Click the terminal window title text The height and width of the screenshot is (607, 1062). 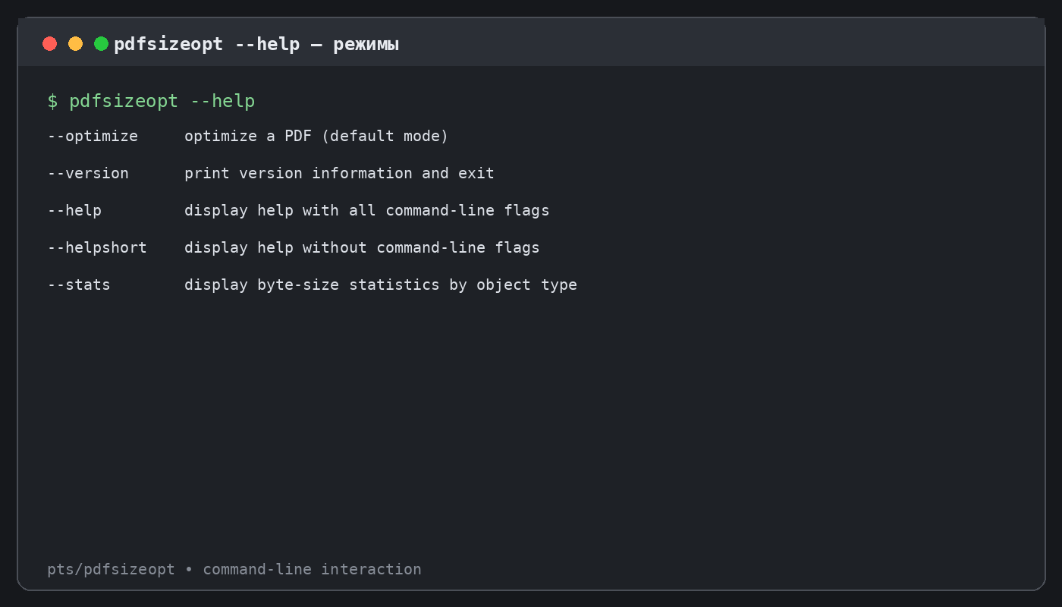[x=256, y=45]
